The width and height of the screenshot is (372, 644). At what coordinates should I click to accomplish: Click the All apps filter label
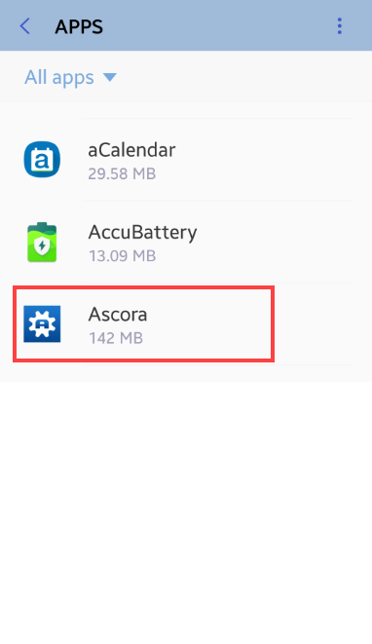coord(59,77)
